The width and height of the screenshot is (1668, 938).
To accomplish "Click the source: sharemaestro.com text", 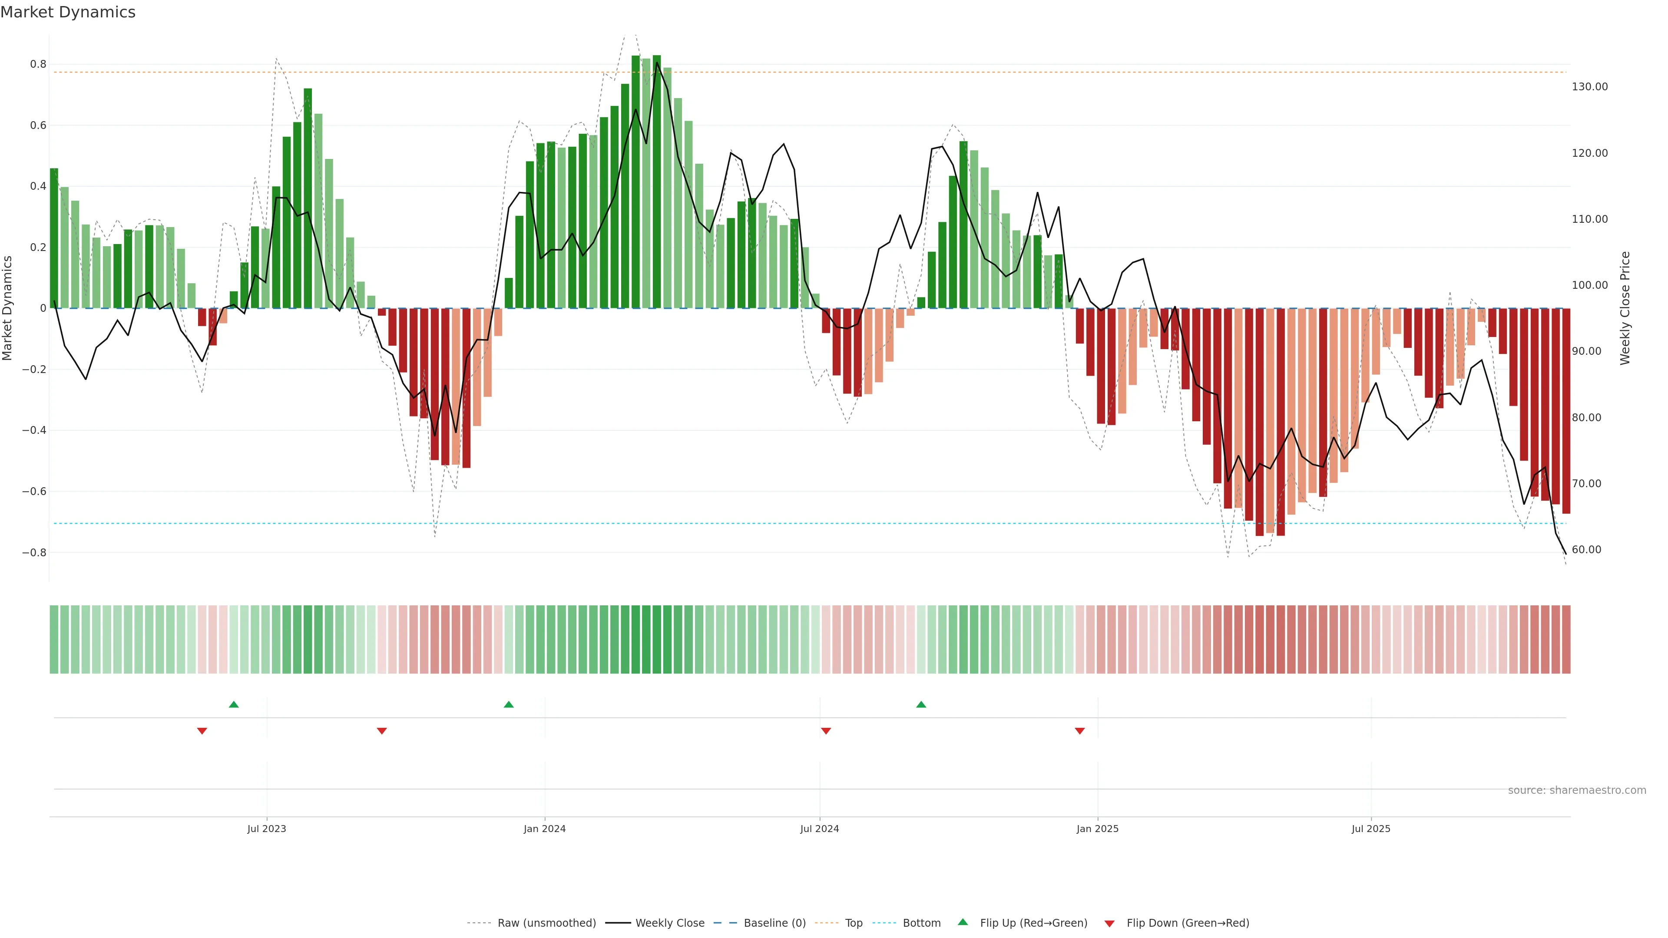I will pos(1577,790).
